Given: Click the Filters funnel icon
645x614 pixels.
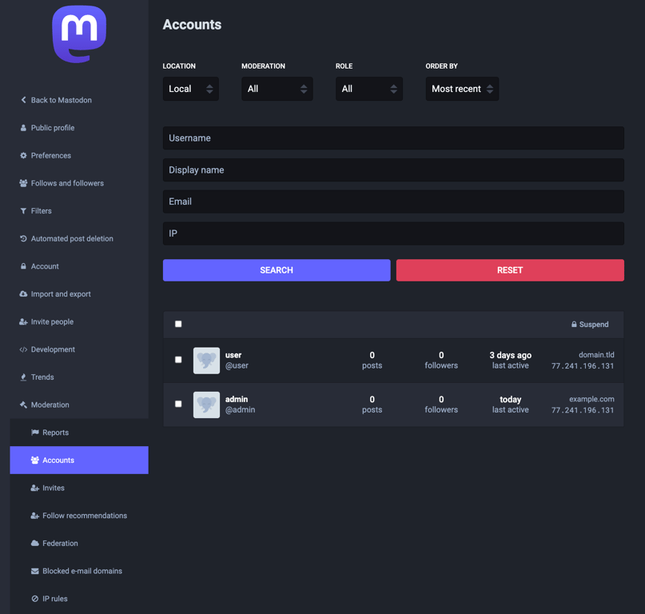Looking at the screenshot, I should tap(22, 210).
